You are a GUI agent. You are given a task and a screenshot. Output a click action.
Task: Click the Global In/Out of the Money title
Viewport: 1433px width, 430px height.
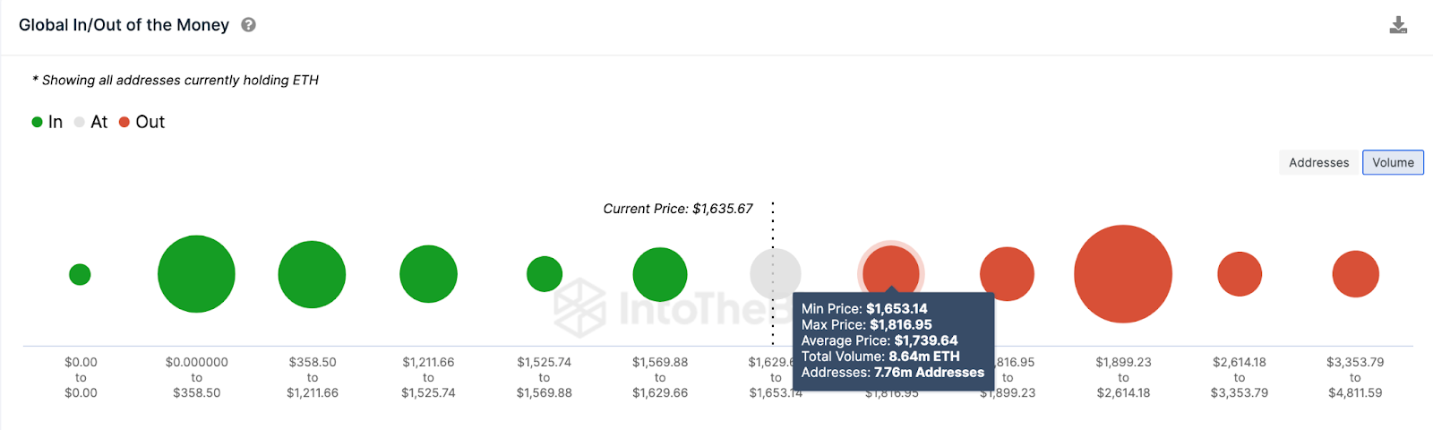coord(124,25)
